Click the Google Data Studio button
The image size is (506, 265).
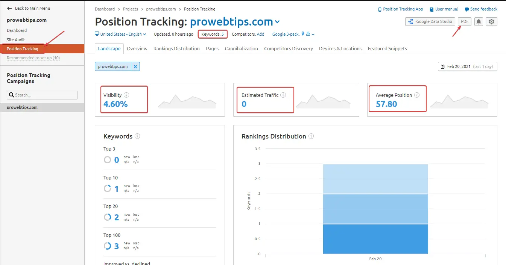430,21
